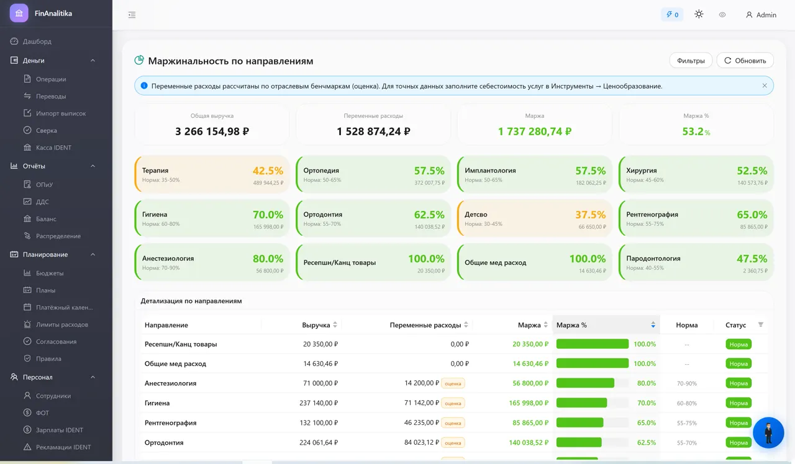This screenshot has width=795, height=464.
Task: Click the Ресепшн/Канц товары margin progress bar
Action: (593, 344)
